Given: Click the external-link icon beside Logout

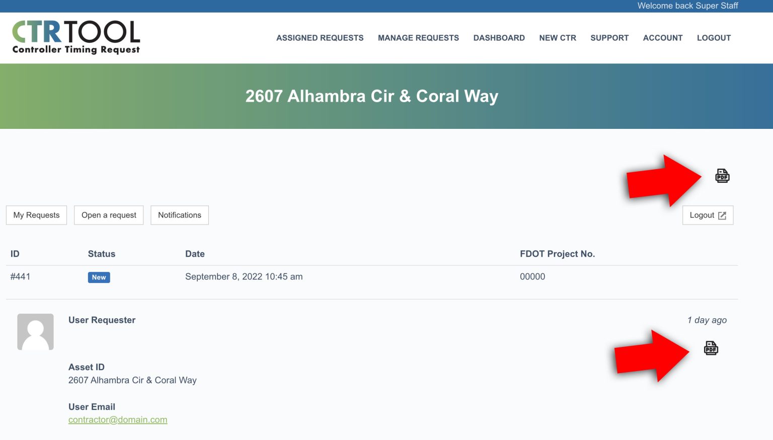Looking at the screenshot, I should pos(722,215).
